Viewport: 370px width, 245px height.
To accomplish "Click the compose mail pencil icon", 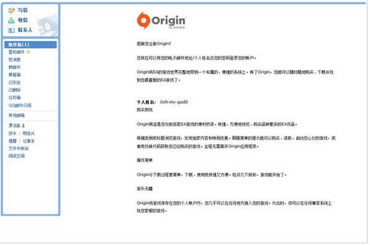I will pos(11,10).
